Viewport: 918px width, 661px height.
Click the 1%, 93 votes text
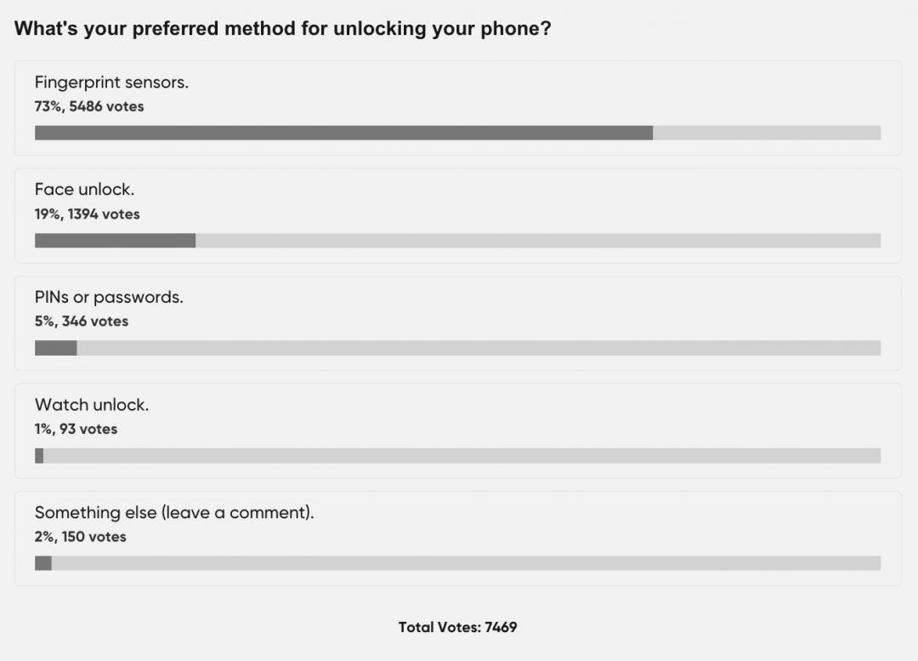(76, 429)
